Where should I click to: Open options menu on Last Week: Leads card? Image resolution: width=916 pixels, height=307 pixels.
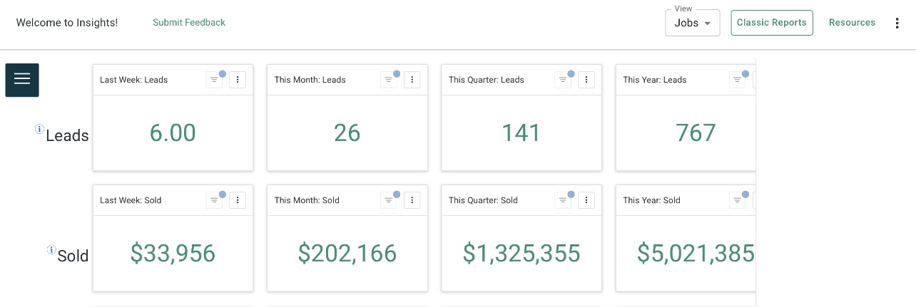(238, 80)
